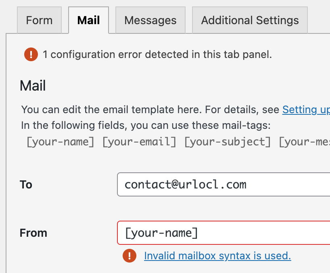330x273 pixels.
Task: Follow the "Setting up" documentation link
Action: [x=306, y=110]
